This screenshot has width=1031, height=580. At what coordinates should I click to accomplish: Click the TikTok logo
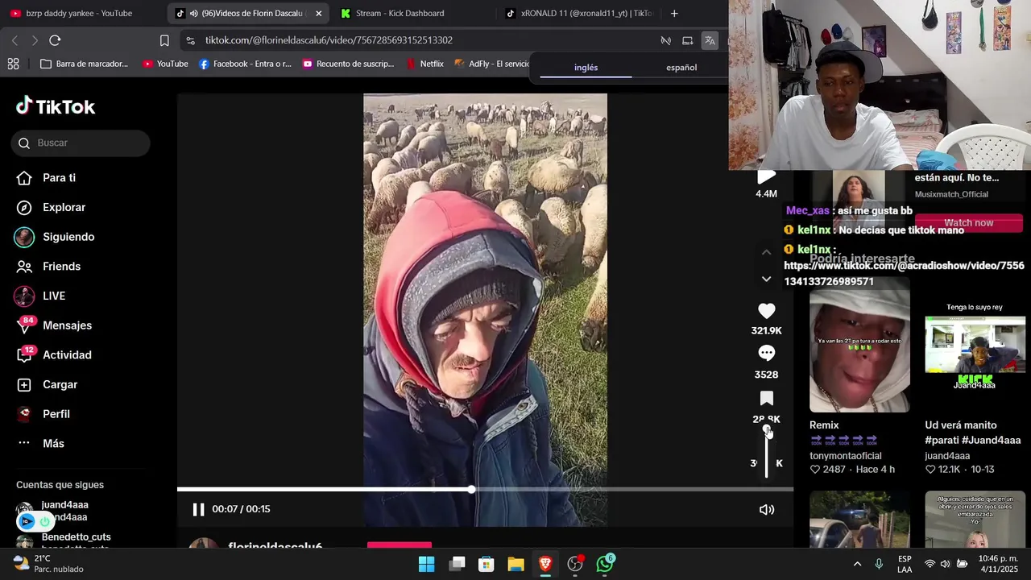click(x=56, y=106)
